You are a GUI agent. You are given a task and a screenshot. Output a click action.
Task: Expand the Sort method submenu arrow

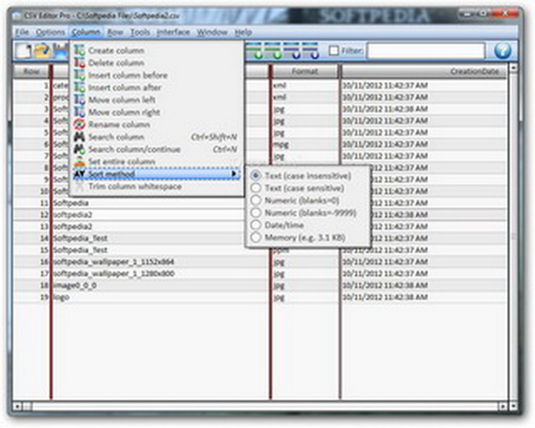pos(234,174)
